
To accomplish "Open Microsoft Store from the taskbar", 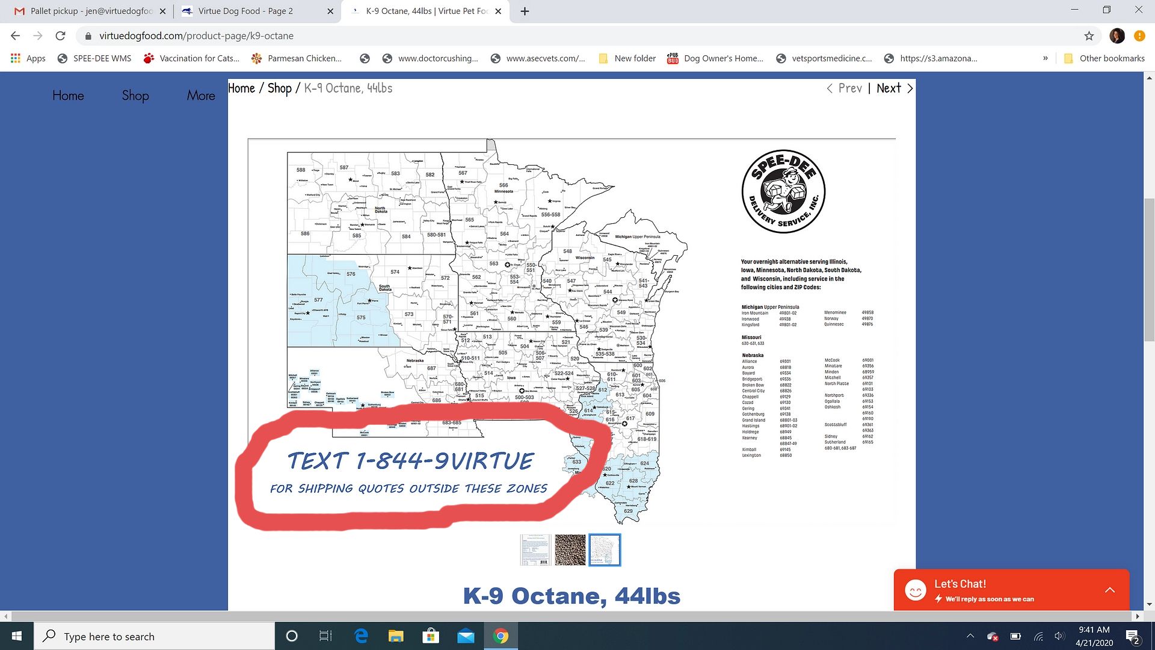I will pos(430,636).
